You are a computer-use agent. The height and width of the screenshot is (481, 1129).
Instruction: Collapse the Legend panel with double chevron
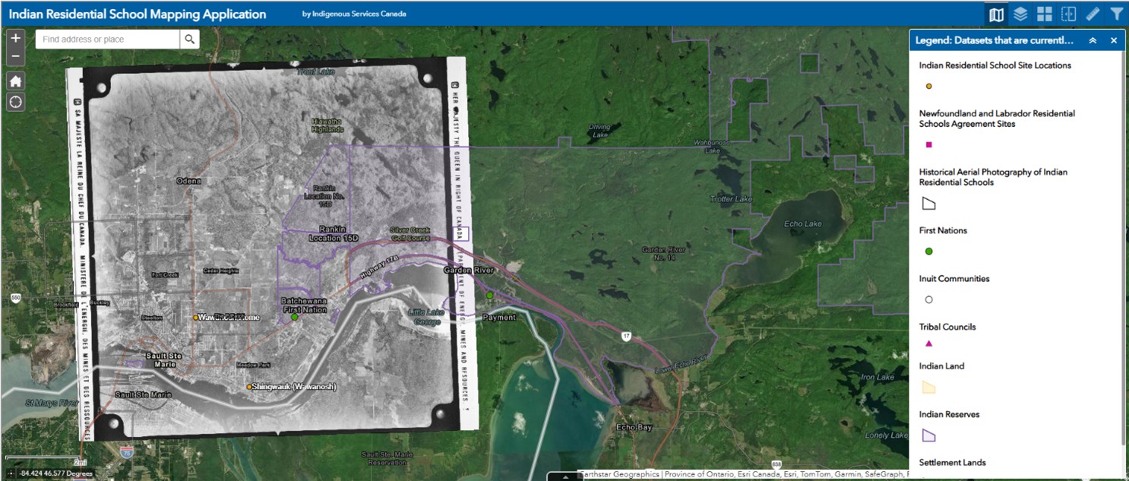[1093, 40]
